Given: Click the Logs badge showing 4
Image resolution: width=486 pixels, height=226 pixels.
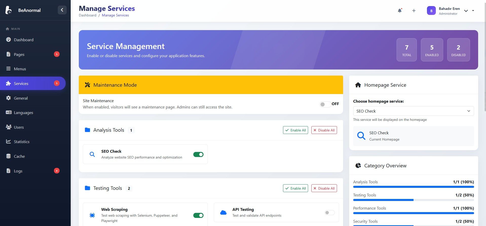Looking at the screenshot, I should [57, 171].
